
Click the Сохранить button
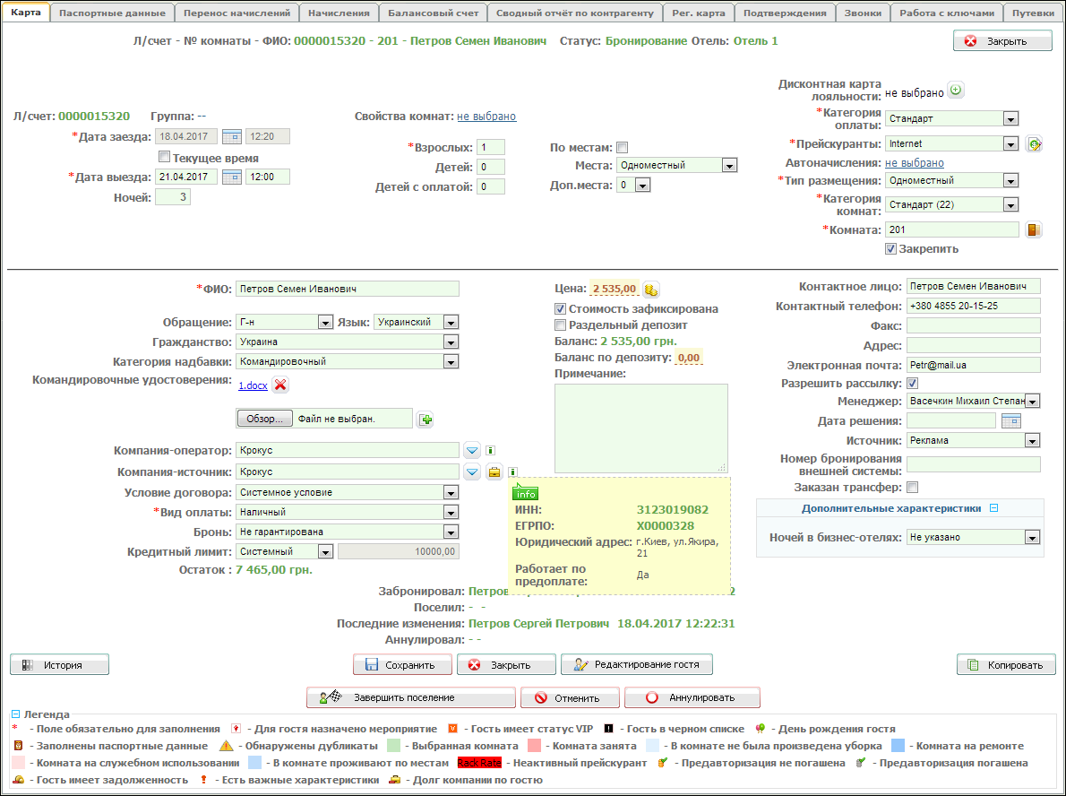(x=401, y=665)
